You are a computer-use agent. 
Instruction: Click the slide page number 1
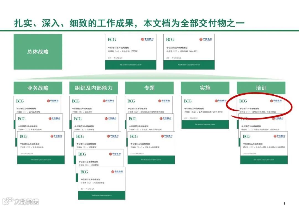pyautogui.click(x=284, y=203)
